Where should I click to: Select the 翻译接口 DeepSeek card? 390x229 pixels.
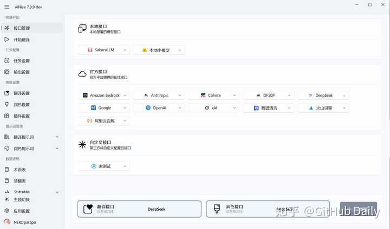[139, 209]
